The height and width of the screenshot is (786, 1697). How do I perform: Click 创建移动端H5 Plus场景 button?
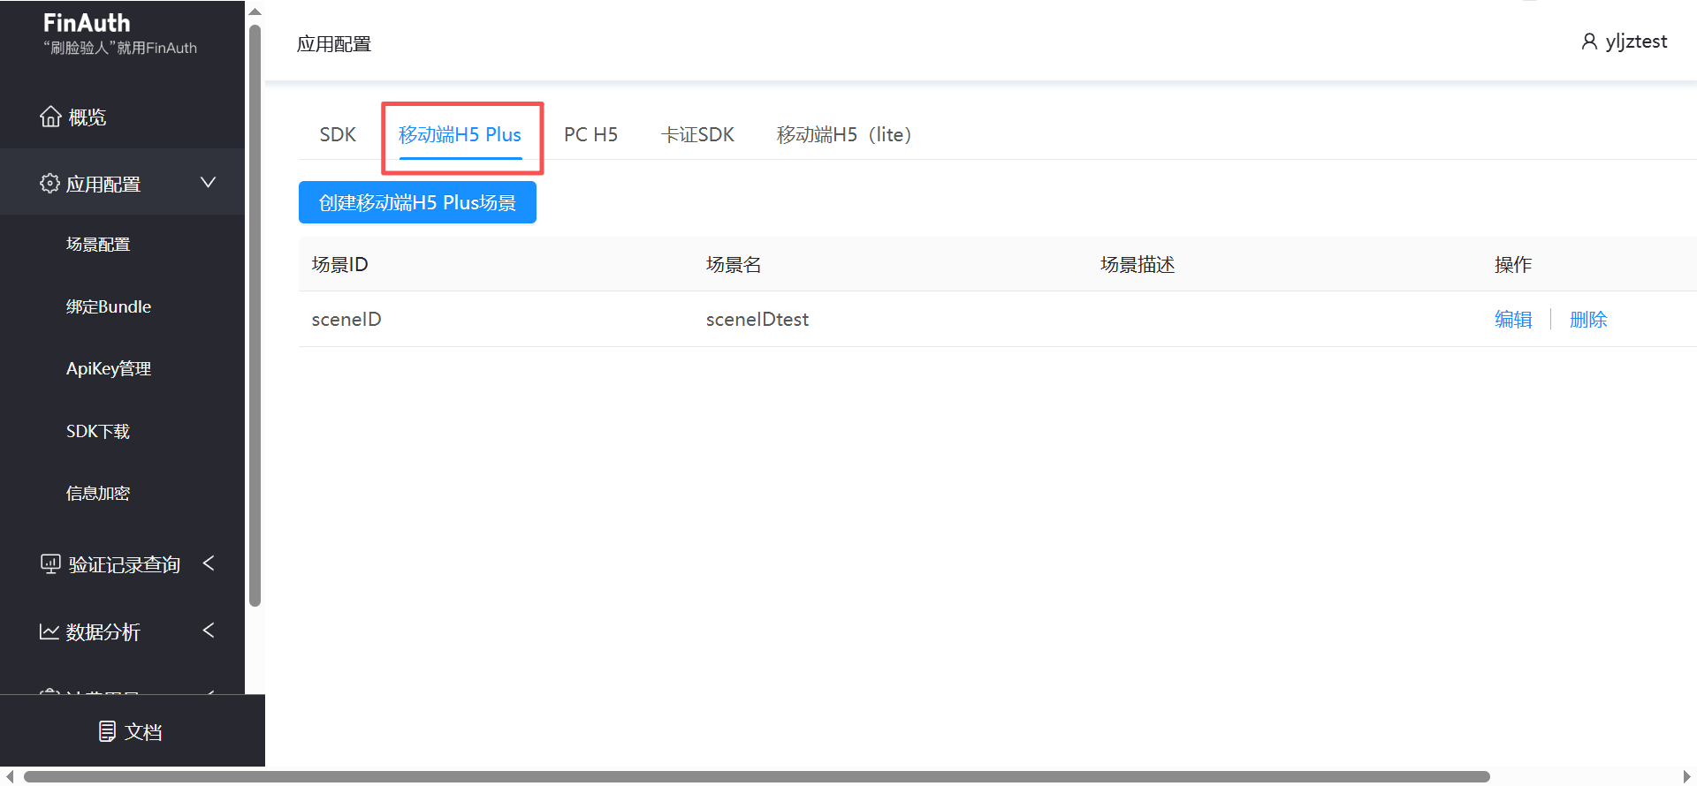tap(417, 202)
